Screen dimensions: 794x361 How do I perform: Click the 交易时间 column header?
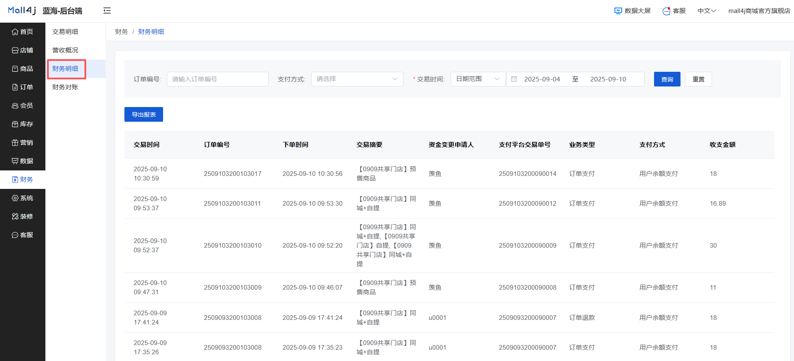(147, 145)
